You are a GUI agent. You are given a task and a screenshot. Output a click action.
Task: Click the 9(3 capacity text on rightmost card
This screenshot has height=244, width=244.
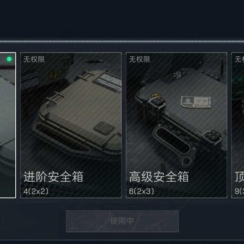[x=239, y=192]
